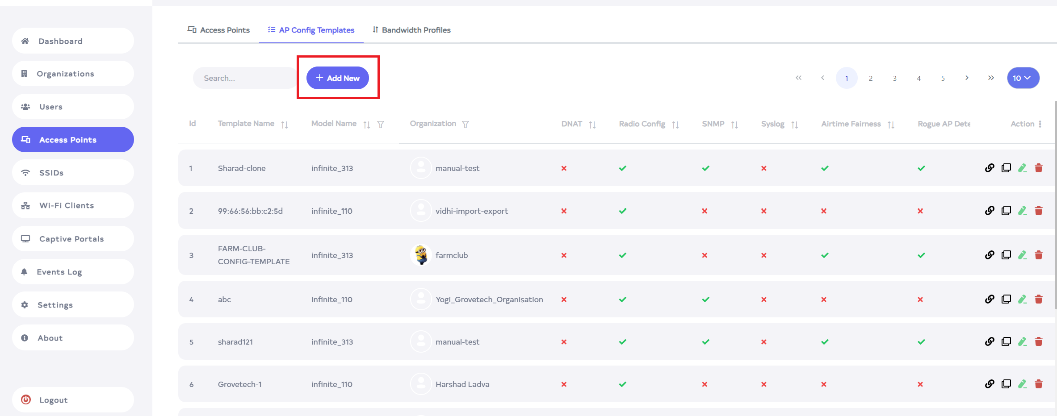Expand the 10 rows-per-page dropdown
The width and height of the screenshot is (1057, 416).
[1023, 78]
